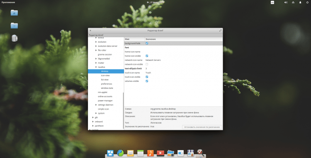Open the sound volume indicator

click(x=286, y=2)
